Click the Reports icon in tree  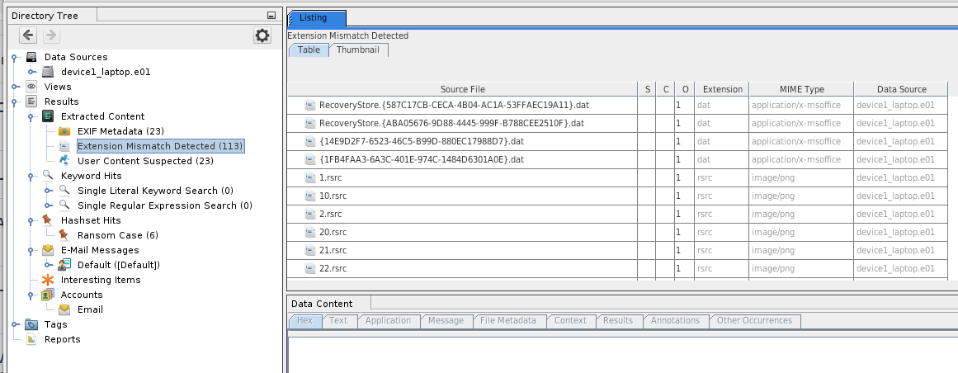coord(31,339)
